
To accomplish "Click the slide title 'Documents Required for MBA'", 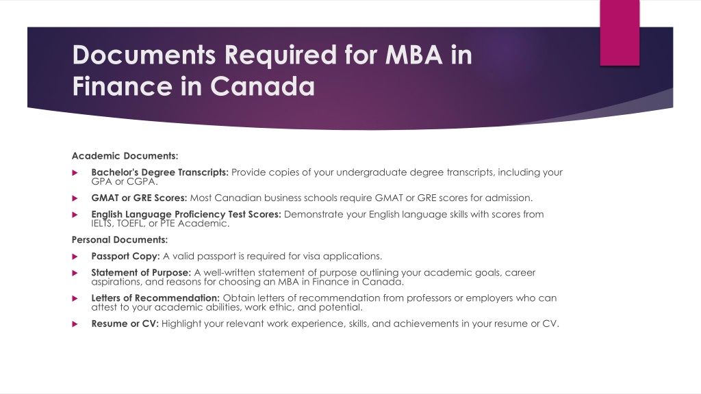I will (257, 55).
